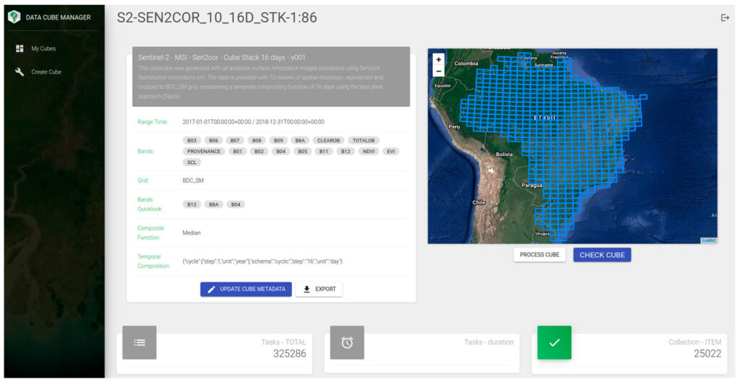Viewport: 740px width, 382px height.
Task: Click the Update Cube Metadata button
Action: (x=246, y=289)
